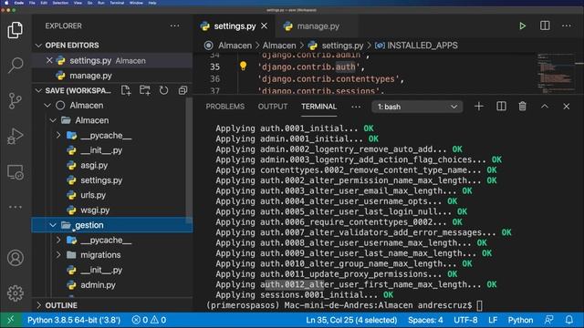Select the TERMINAL panel tab
Viewport: 584px width, 328px height.
pyautogui.click(x=318, y=107)
